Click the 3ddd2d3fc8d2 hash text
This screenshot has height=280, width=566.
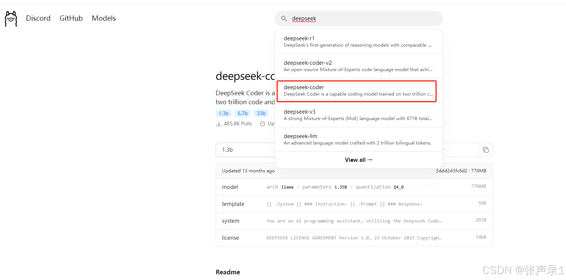[452, 171]
